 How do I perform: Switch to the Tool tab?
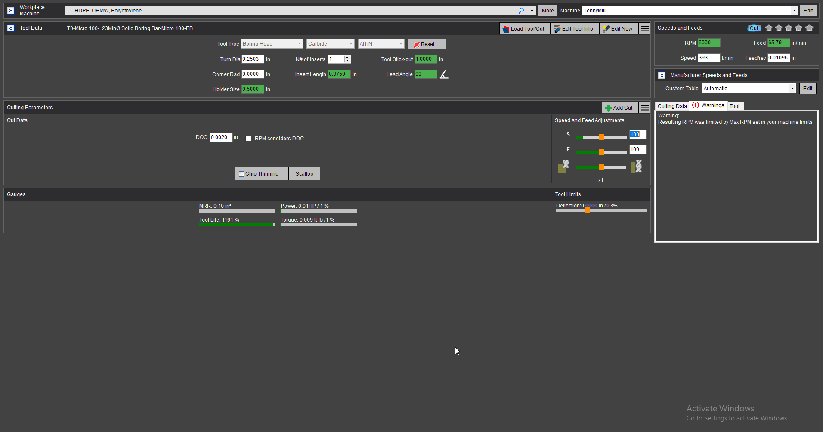coord(734,106)
